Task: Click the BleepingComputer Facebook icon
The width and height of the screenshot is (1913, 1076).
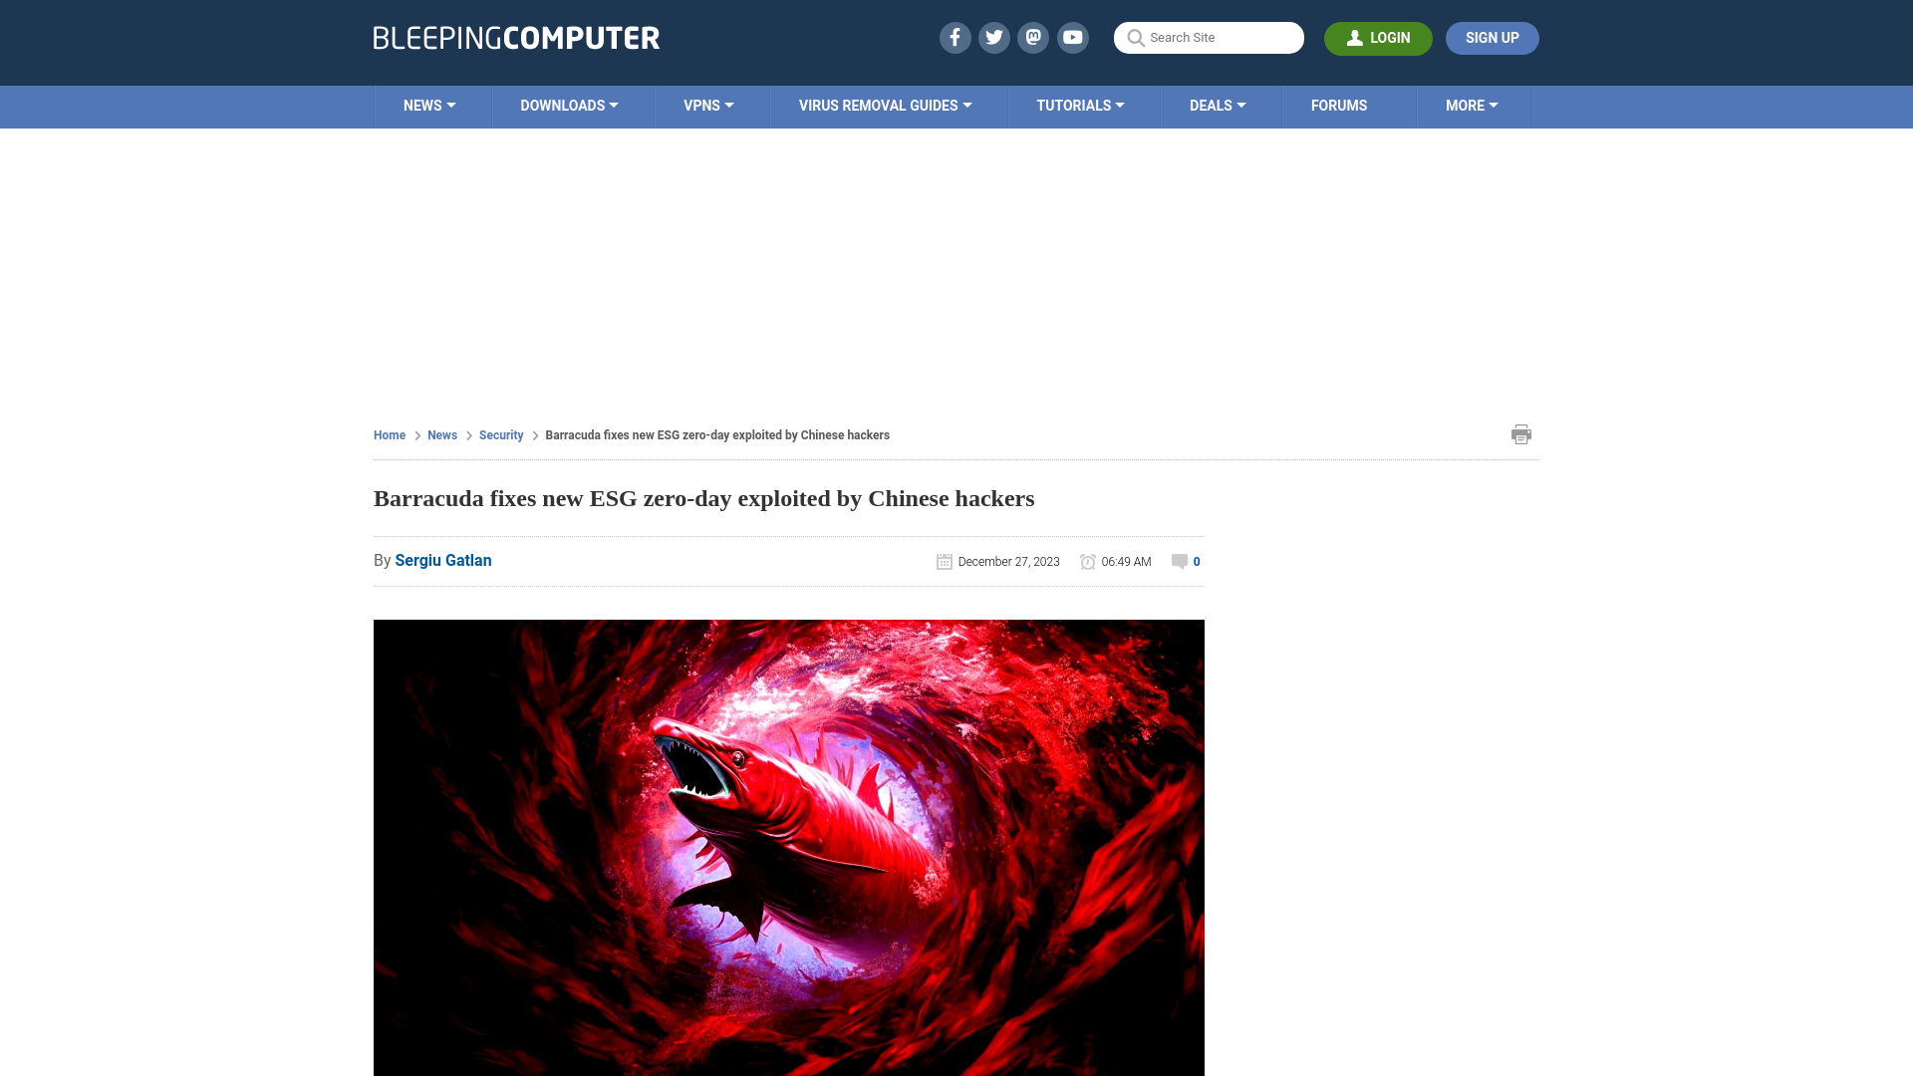Action: point(956,37)
